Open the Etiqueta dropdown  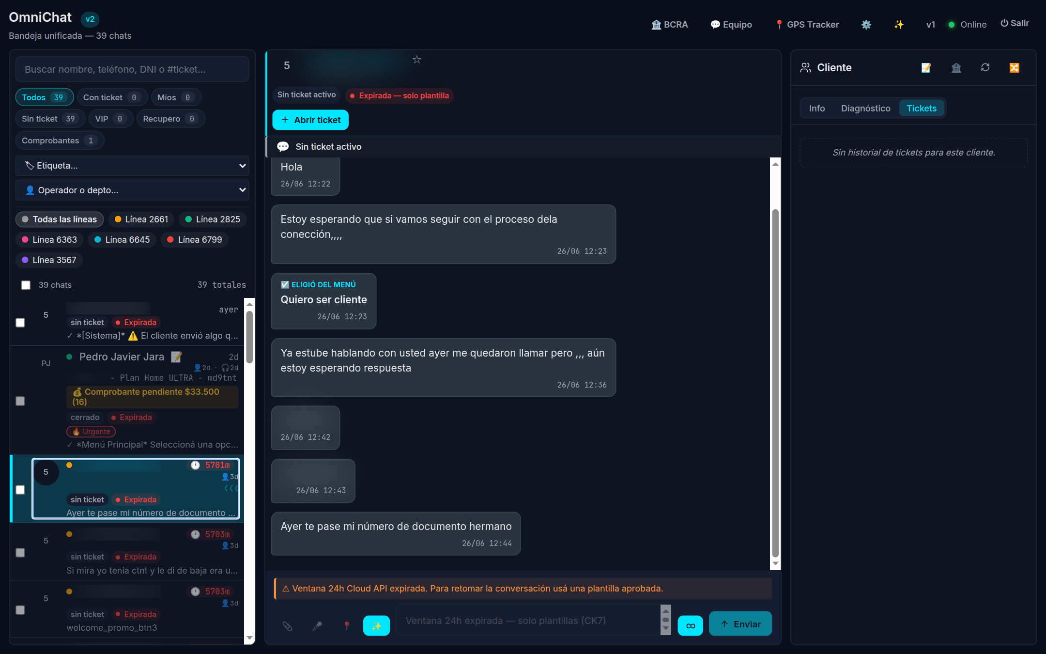[x=132, y=166]
